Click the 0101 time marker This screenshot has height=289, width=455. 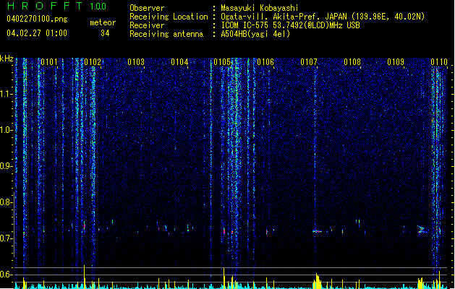pos(49,62)
